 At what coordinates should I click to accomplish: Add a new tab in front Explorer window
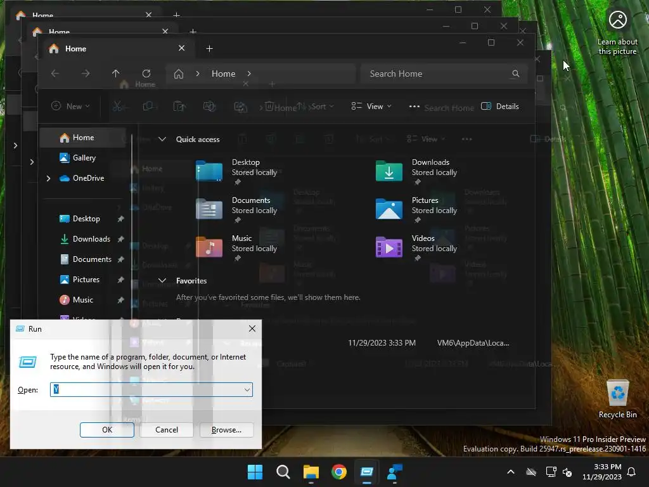(209, 49)
